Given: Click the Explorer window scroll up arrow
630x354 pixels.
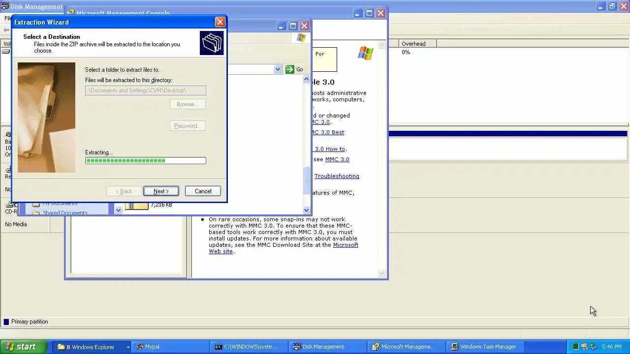Looking at the screenshot, I should click(x=307, y=79).
